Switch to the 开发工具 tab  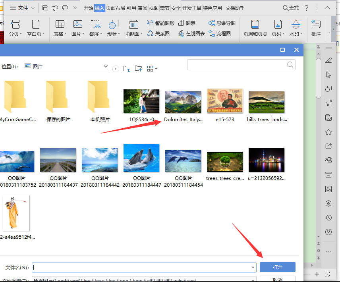(x=192, y=8)
